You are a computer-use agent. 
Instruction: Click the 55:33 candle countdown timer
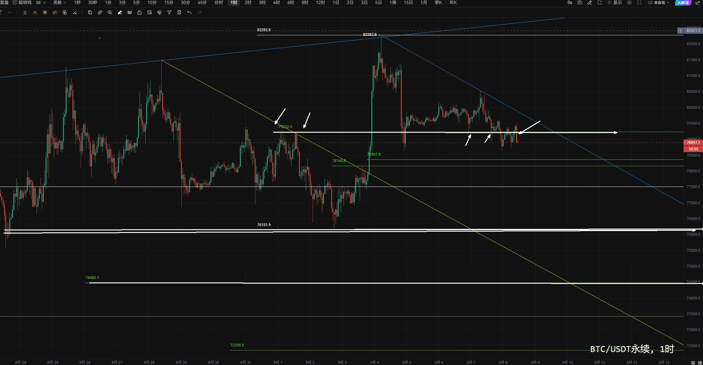pyautogui.click(x=693, y=149)
